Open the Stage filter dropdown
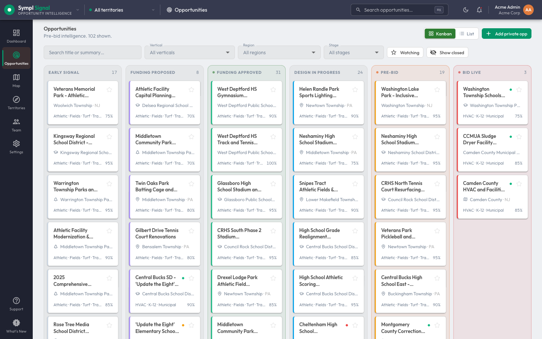 tap(354, 52)
